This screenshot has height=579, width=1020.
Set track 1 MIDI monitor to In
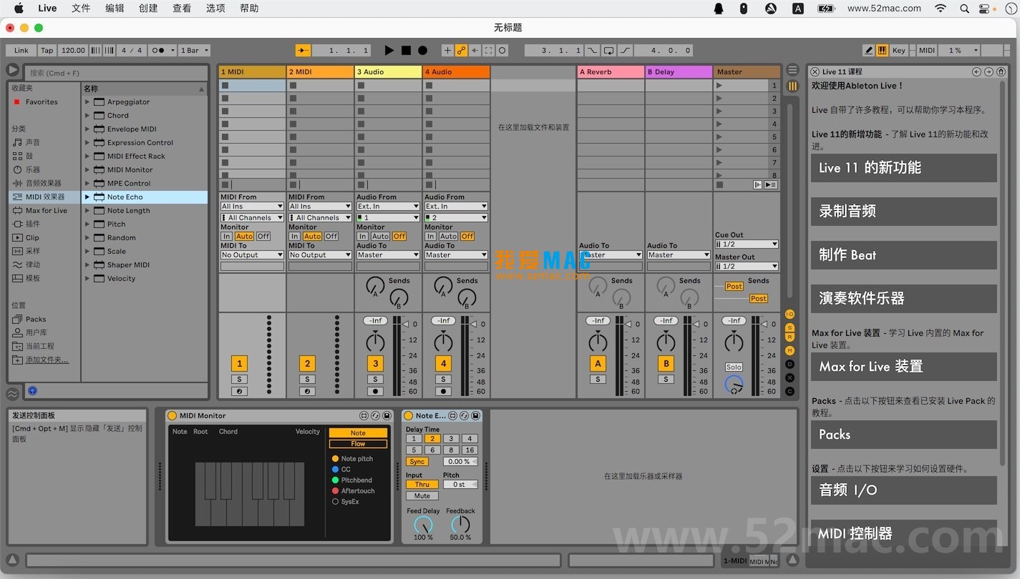click(x=226, y=236)
